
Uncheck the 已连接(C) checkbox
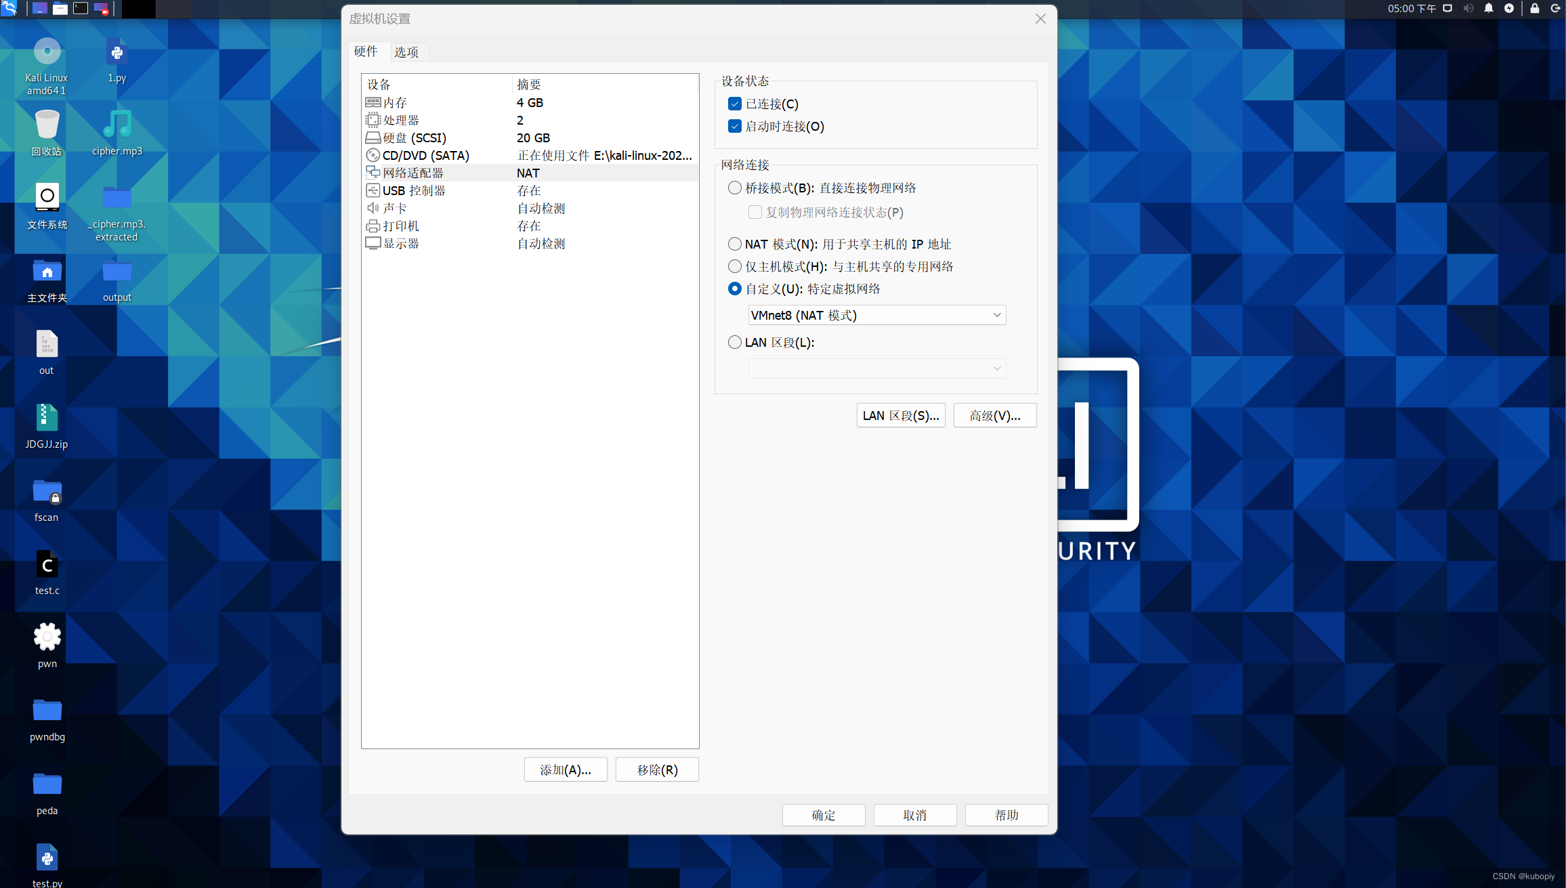click(735, 104)
